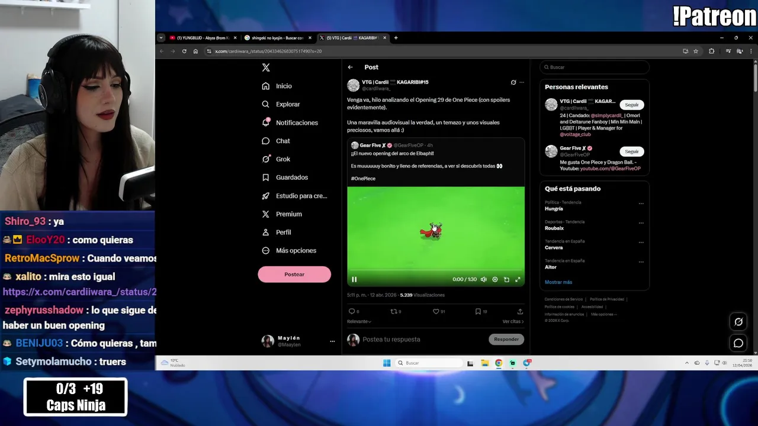Click the address bar URL
The width and height of the screenshot is (758, 426).
[268, 51]
